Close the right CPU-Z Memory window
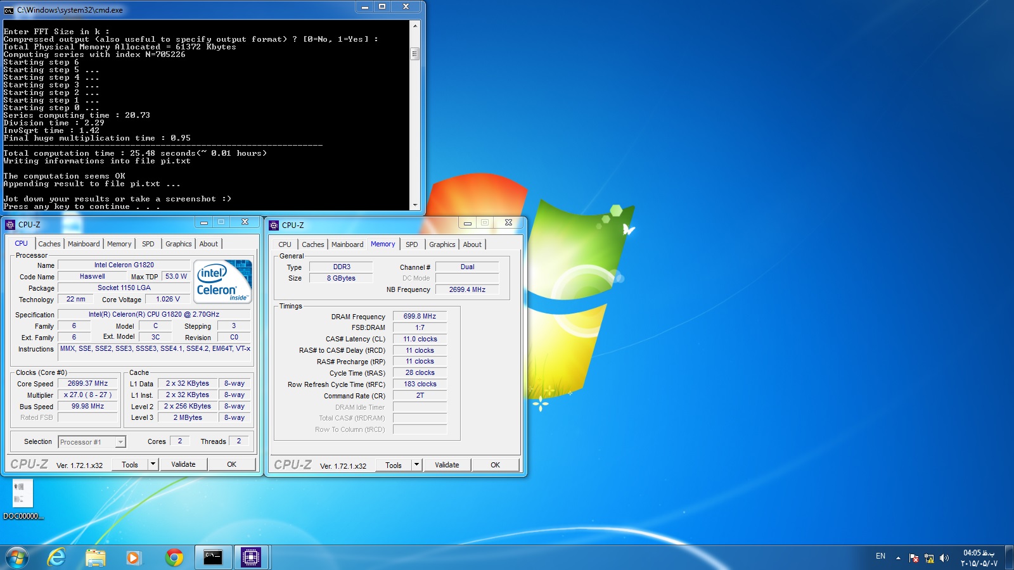Image resolution: width=1014 pixels, height=570 pixels. point(508,223)
